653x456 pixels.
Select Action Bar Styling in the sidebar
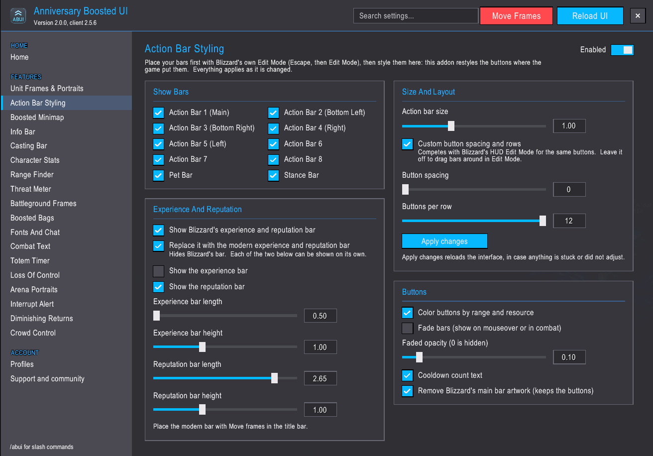click(66, 103)
